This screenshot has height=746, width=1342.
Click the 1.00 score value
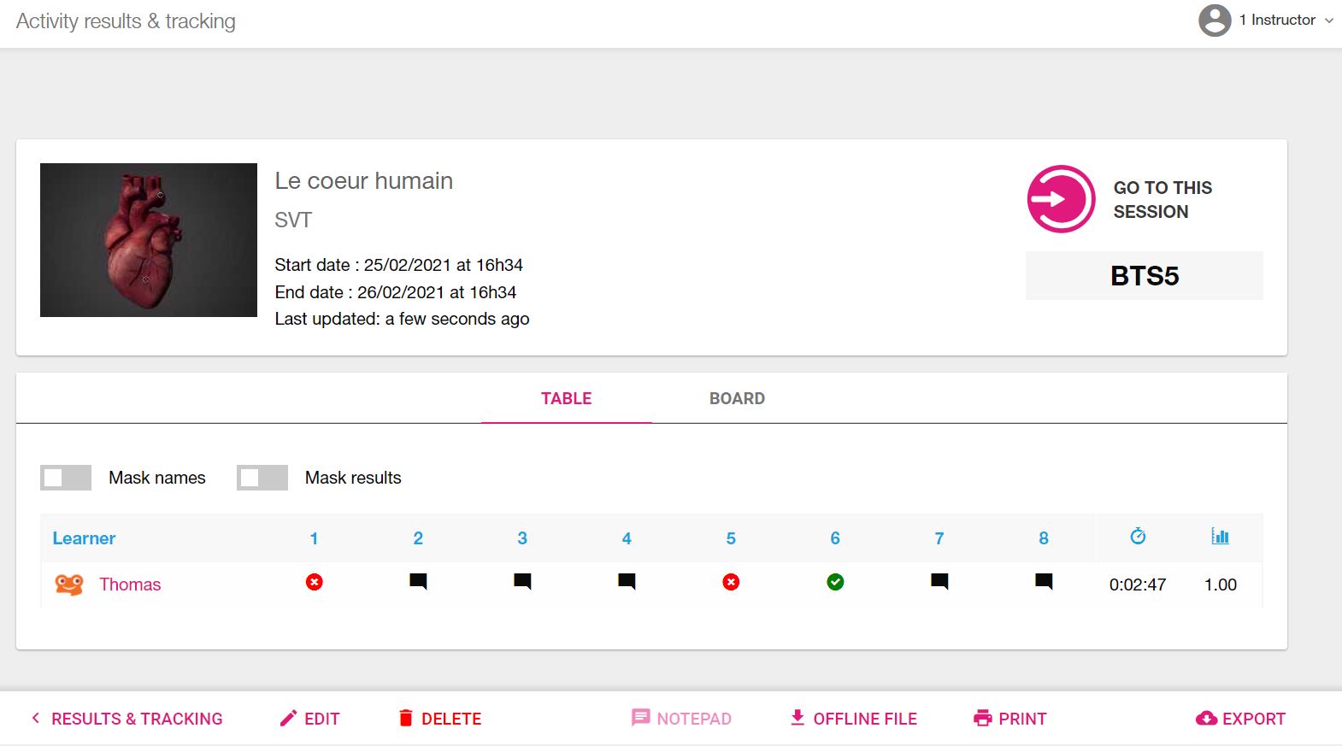1221,584
